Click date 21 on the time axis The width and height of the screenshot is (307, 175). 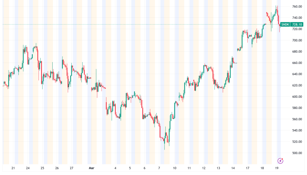click(x=13, y=168)
